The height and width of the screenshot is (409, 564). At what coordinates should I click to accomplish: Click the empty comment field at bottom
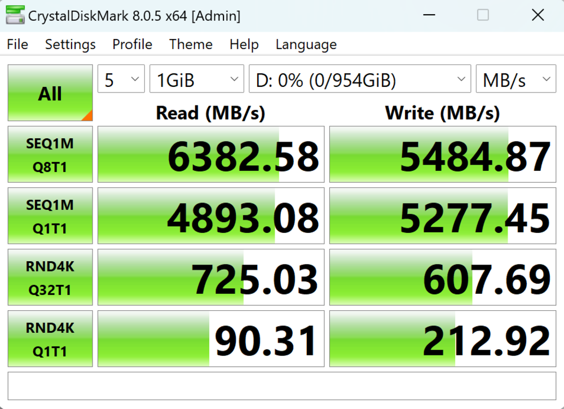[282, 386]
